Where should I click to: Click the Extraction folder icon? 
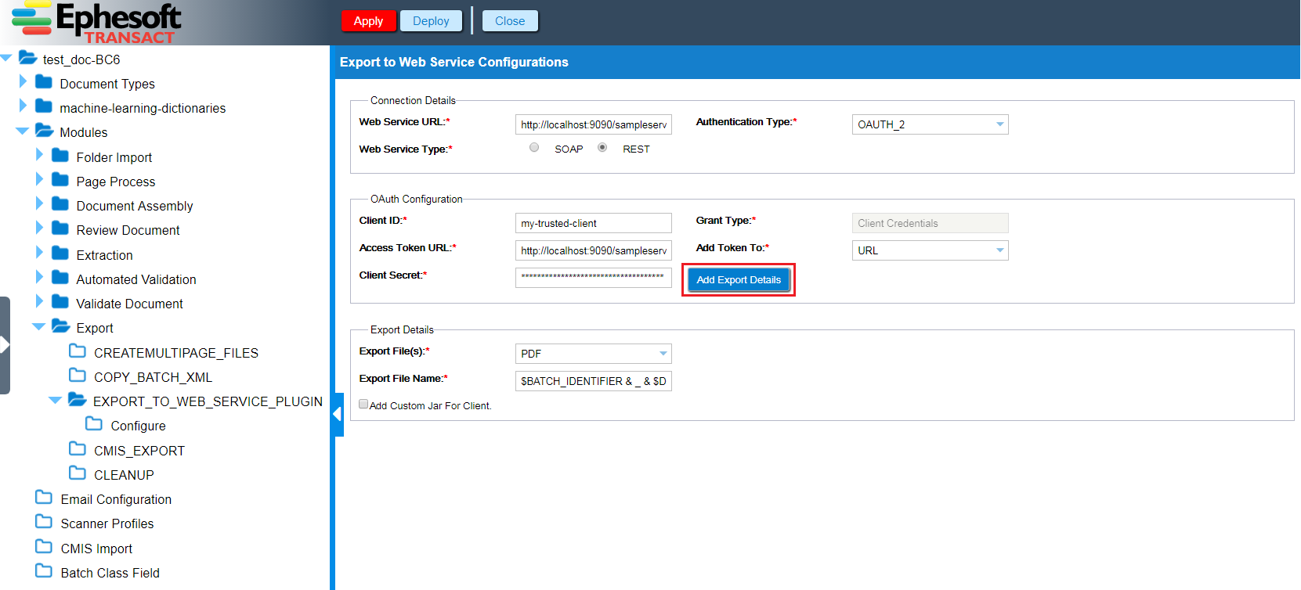pyautogui.click(x=60, y=254)
